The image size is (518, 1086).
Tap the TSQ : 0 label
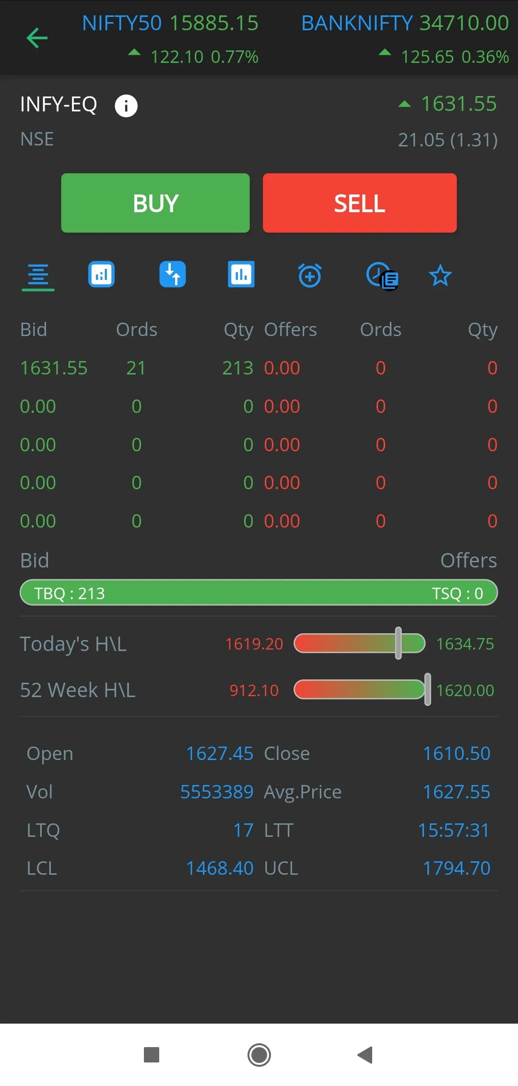pyautogui.click(x=458, y=593)
